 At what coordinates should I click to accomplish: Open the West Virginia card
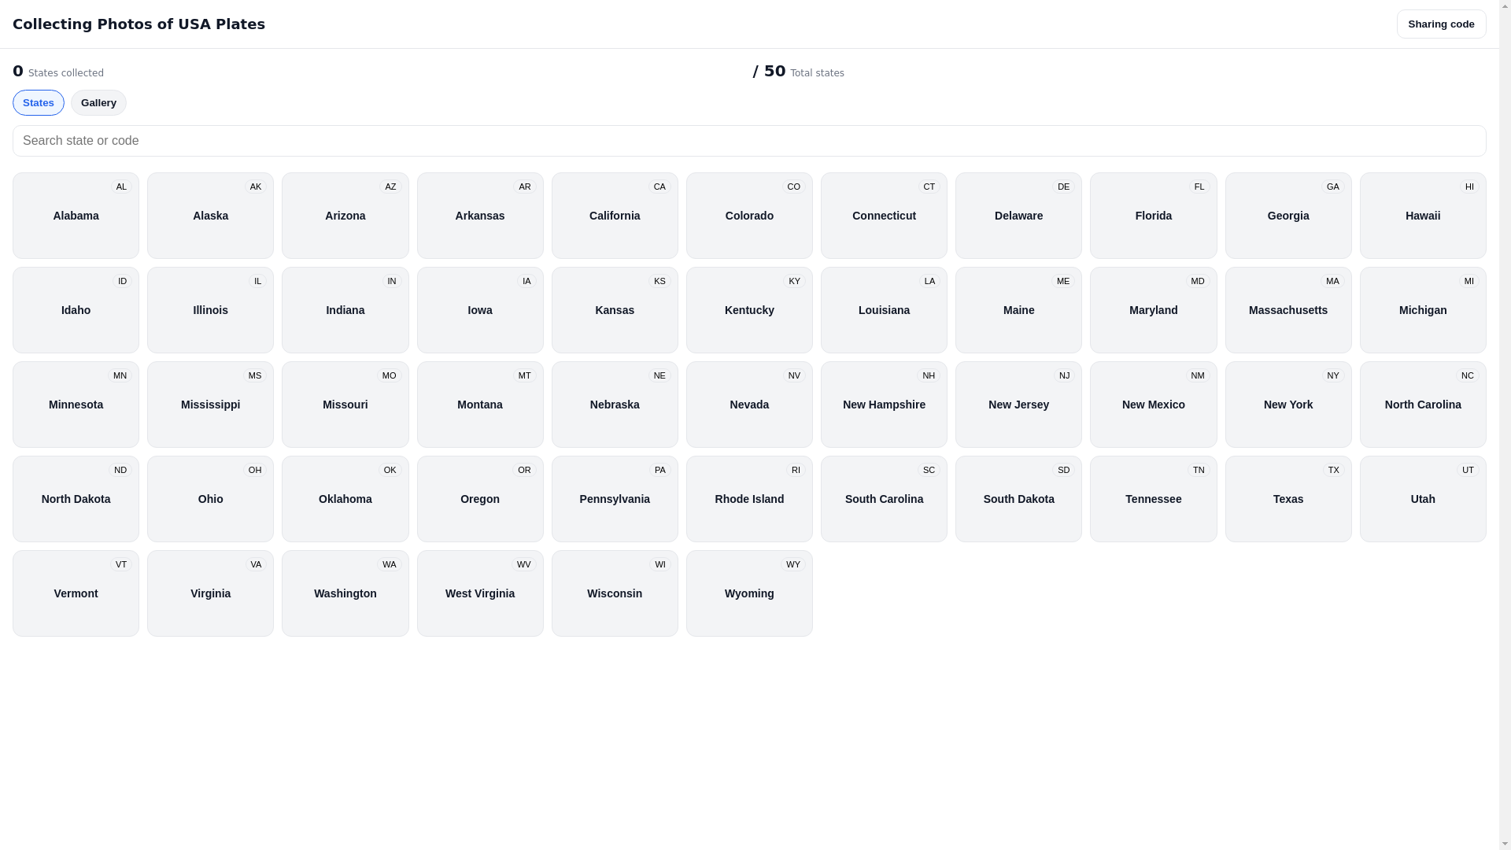pos(480,593)
